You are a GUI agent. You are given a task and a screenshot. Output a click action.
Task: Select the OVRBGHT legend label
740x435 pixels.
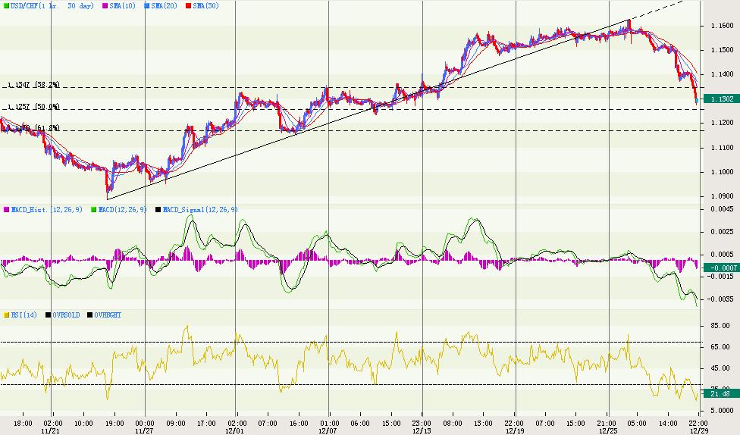pos(108,315)
